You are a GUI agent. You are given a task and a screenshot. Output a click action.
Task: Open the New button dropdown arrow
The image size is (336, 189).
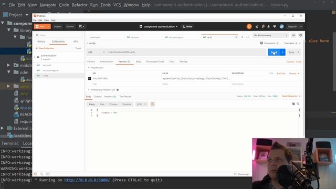tap(48, 27)
